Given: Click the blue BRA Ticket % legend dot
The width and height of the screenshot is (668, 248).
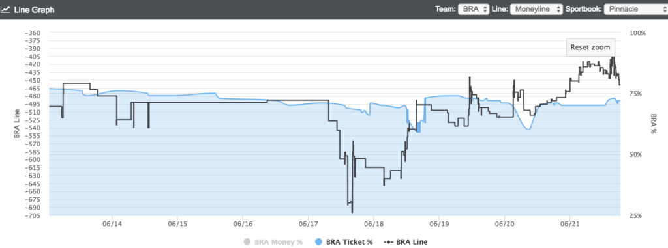Looking at the screenshot, I should tap(318, 242).
